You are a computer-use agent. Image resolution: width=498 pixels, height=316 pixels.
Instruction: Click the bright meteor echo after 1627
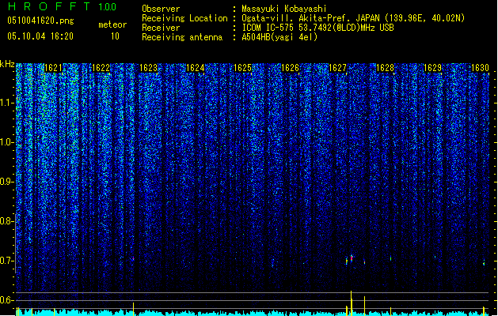[352, 258]
